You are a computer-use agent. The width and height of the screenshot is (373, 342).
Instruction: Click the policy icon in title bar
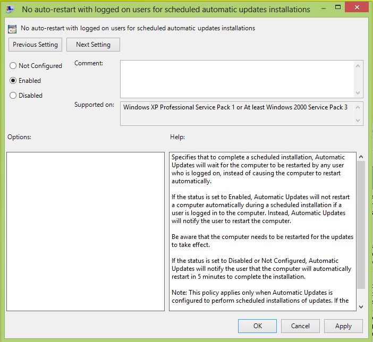[10, 9]
